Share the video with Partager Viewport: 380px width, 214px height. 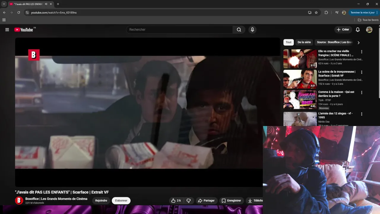[206, 201]
